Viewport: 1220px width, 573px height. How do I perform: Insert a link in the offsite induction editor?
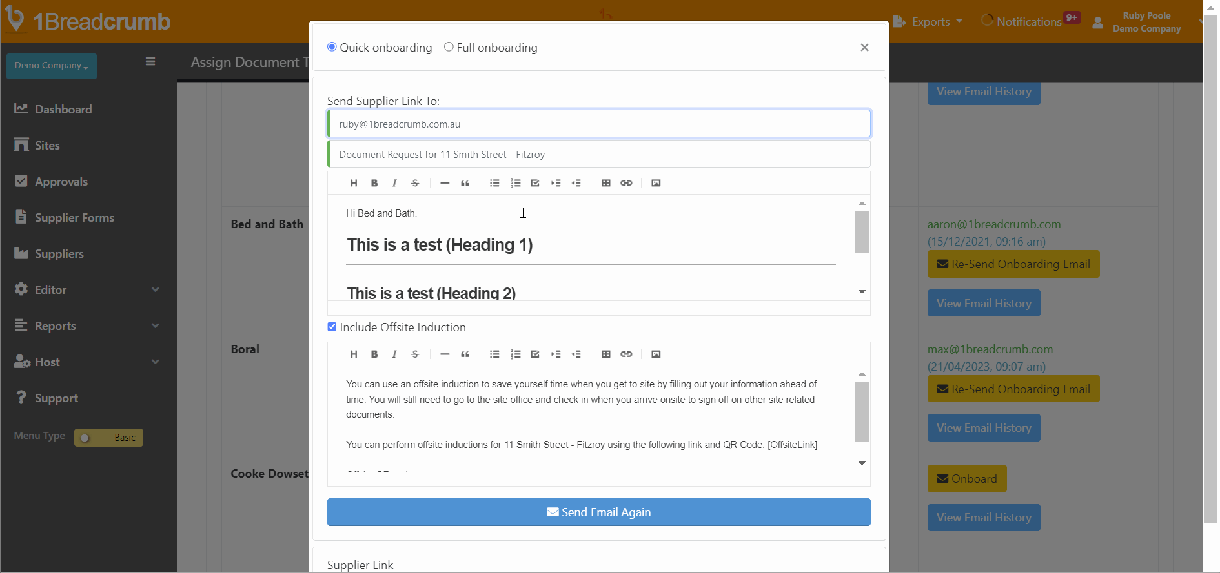click(x=626, y=354)
